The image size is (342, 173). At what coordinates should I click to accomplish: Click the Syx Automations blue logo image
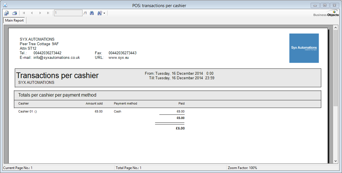click(x=304, y=48)
